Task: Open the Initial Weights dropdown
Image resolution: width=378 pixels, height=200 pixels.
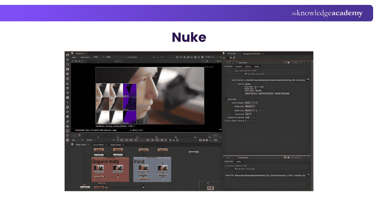Action: (251, 103)
